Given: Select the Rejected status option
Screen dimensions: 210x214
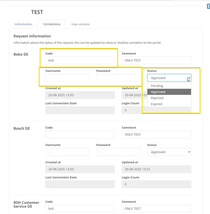Looking at the screenshot, I should (157, 98).
